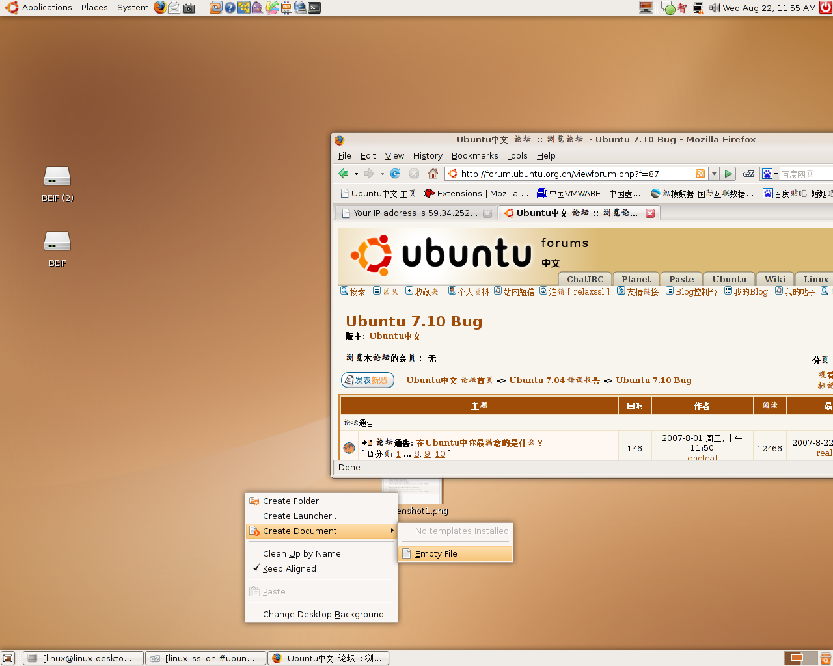Click the Ubuntu中文 主页 bookmark
This screenshot has height=666, width=833.
(x=377, y=193)
